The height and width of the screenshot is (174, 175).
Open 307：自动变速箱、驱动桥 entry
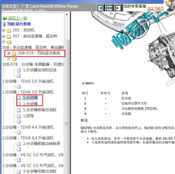(x=35, y=36)
